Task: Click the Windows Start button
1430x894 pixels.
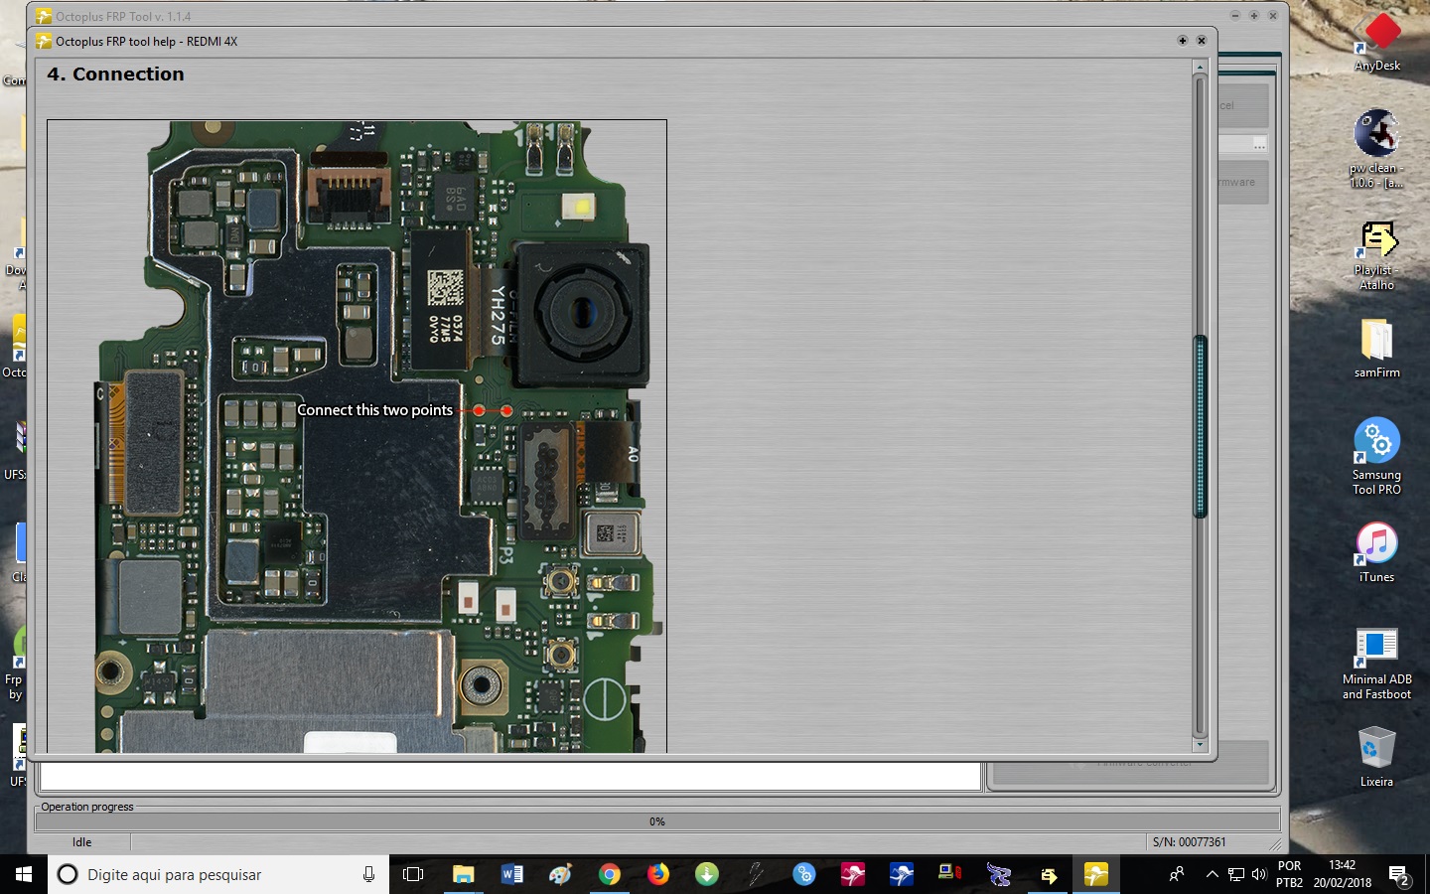Action: coord(24,874)
